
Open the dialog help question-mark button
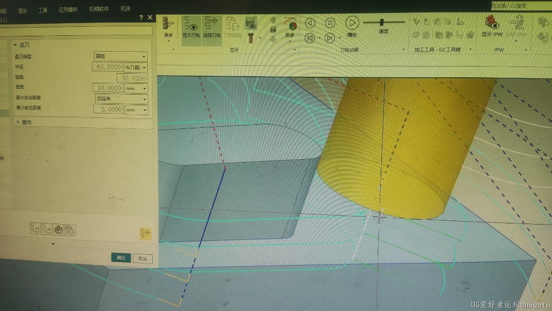tap(141, 17)
